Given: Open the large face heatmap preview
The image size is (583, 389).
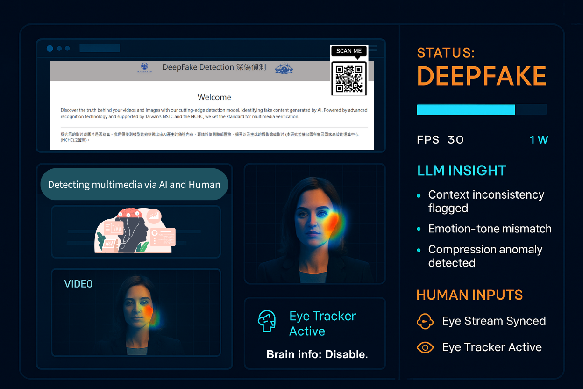Looking at the screenshot, I should pos(314,223).
